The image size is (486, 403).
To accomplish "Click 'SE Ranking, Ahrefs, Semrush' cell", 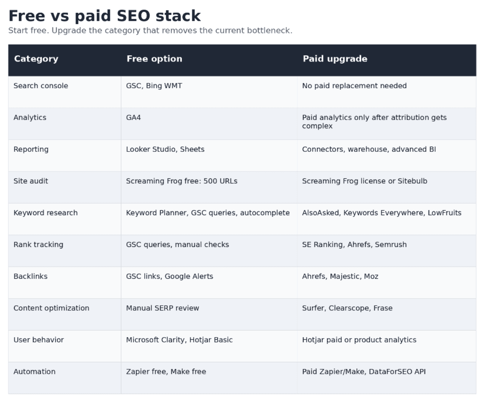I will 387,251.
